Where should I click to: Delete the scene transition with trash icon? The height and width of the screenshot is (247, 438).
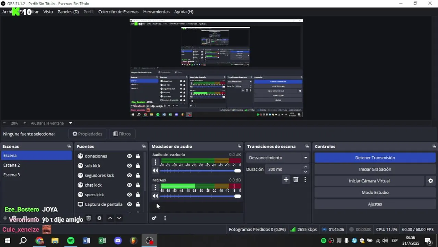[x=296, y=179]
